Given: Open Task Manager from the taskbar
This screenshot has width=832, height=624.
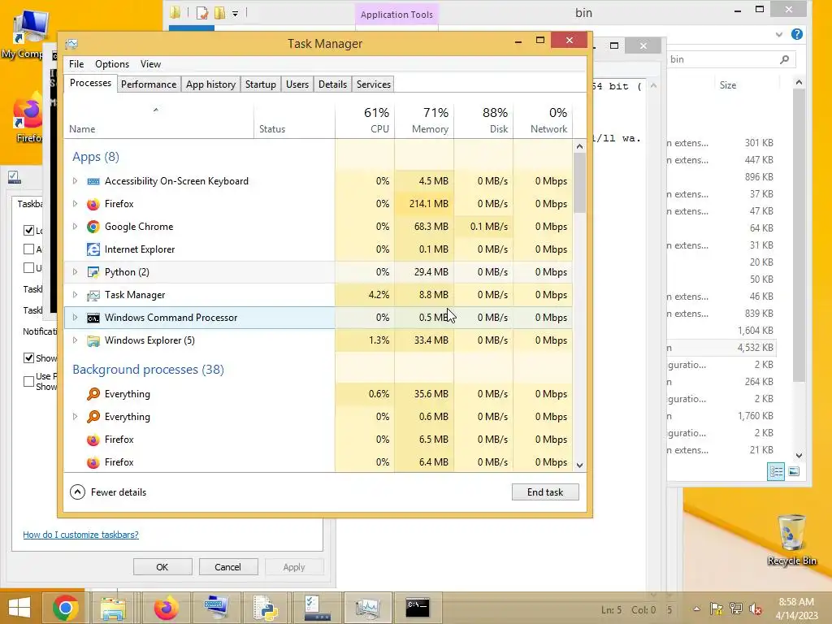Looking at the screenshot, I should click(x=368, y=608).
